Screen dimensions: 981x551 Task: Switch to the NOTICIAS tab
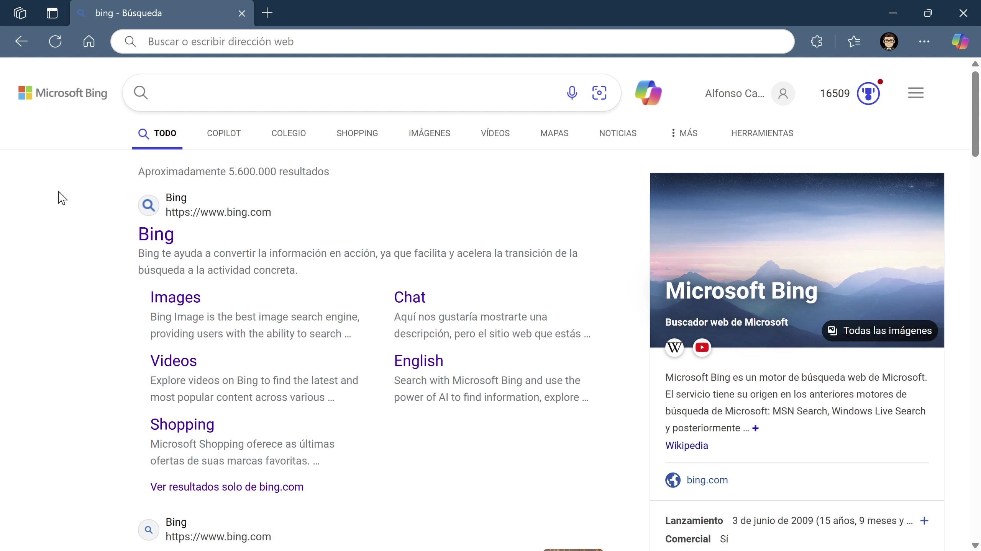point(617,133)
